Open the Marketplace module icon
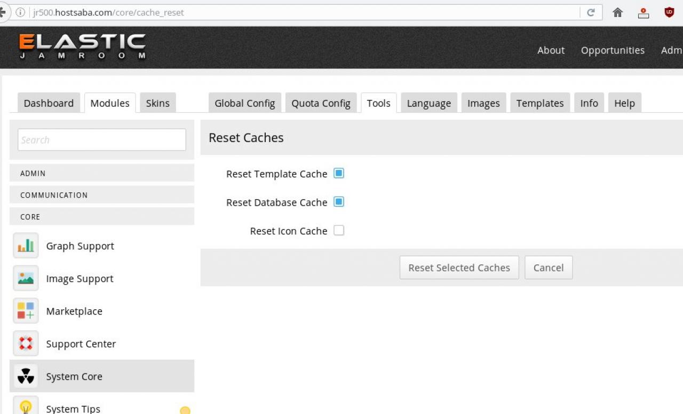The width and height of the screenshot is (683, 414). [26, 311]
